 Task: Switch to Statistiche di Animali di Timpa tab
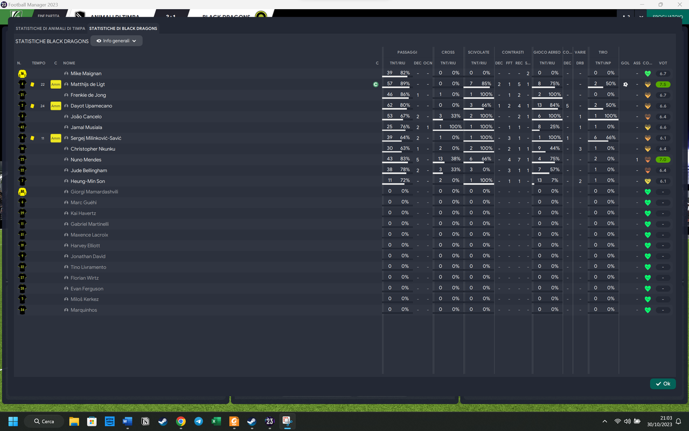(50, 29)
